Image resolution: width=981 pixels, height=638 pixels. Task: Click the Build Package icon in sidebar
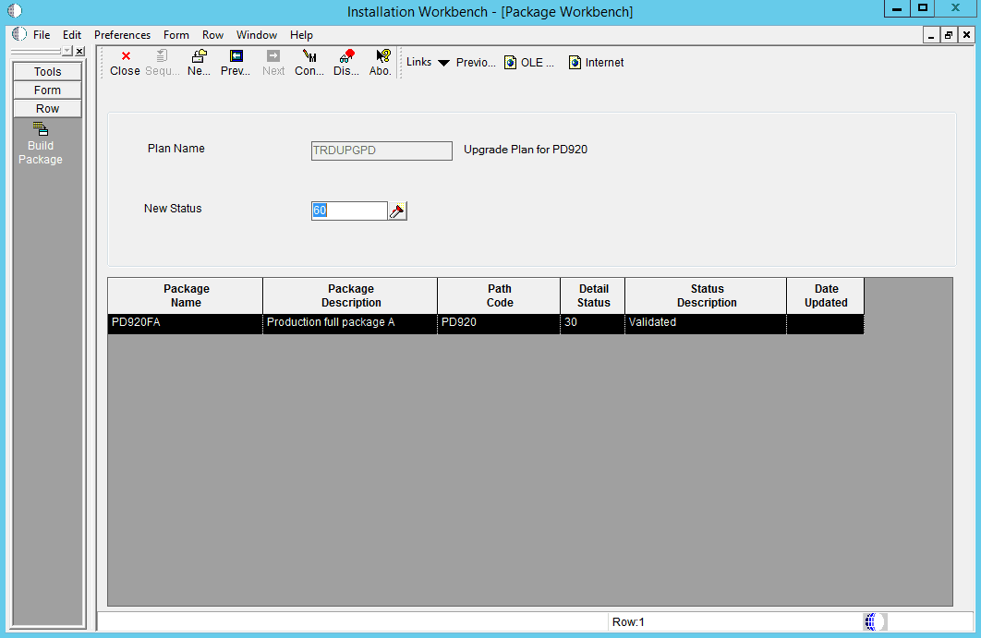[x=41, y=129]
